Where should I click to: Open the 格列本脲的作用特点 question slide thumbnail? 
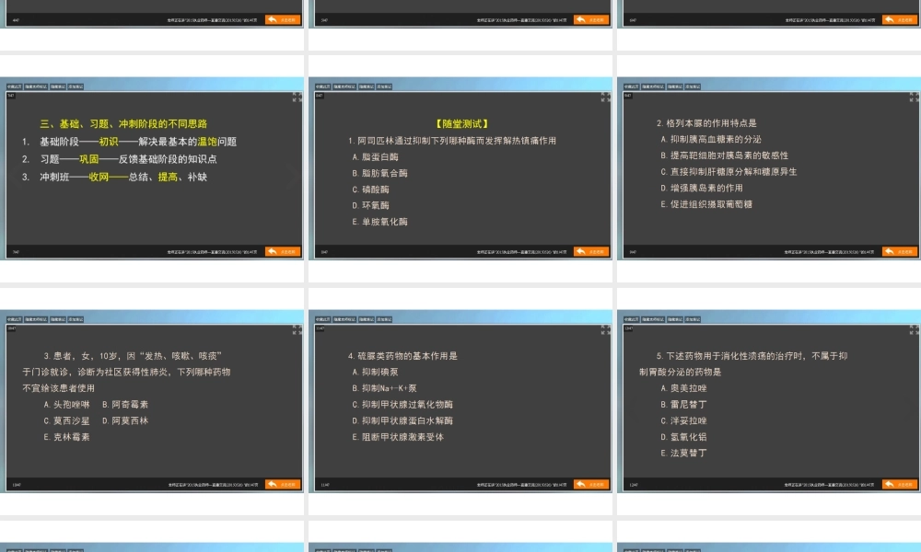[x=769, y=168]
